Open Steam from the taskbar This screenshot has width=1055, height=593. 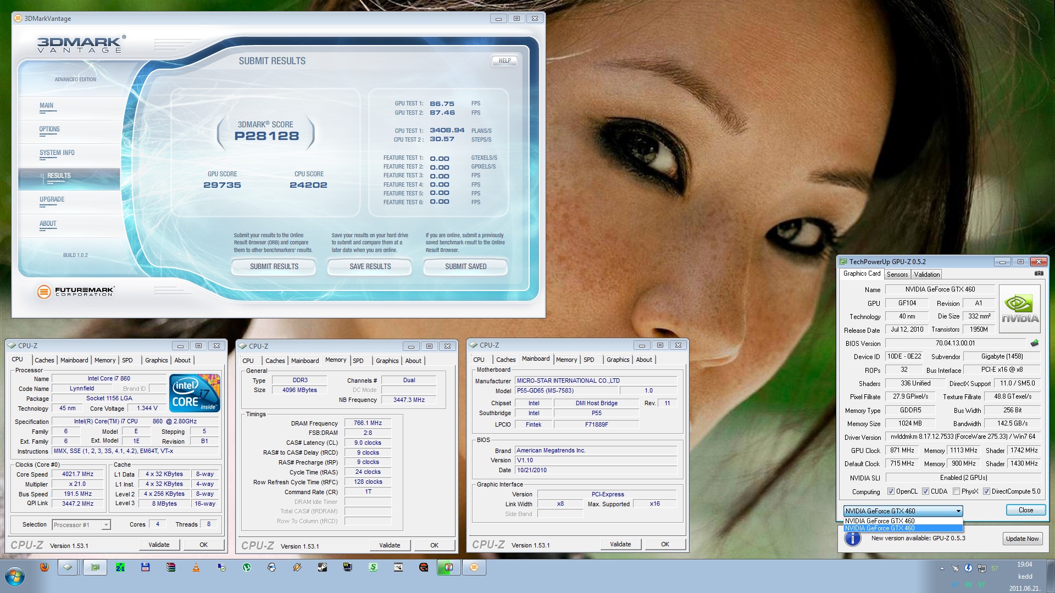(323, 567)
